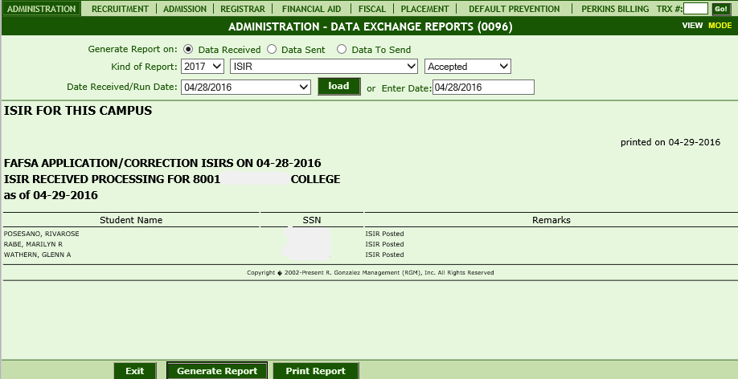Click the Print Report button
The image size is (738, 379).
(315, 370)
